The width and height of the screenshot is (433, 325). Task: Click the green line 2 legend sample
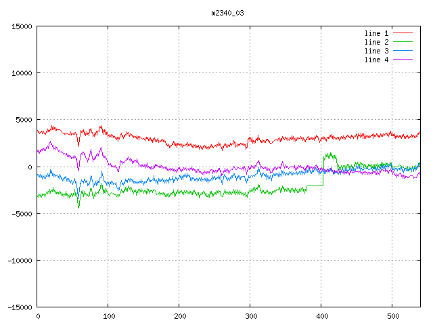tap(403, 42)
